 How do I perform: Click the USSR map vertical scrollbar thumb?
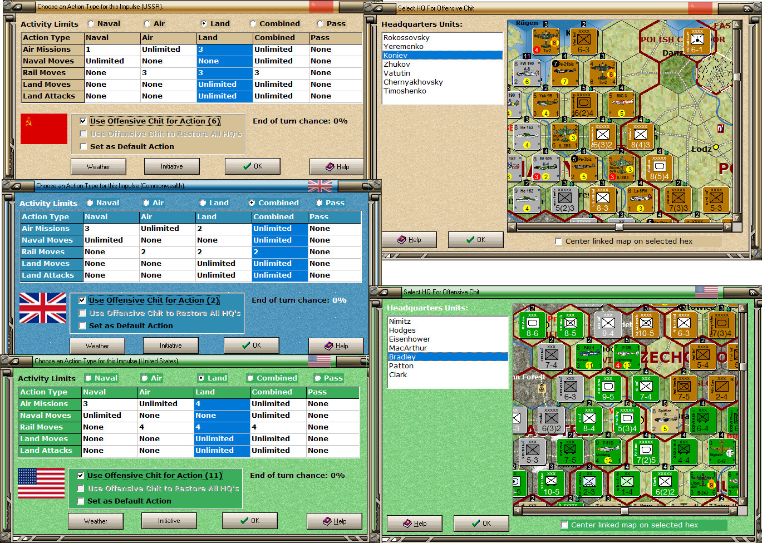tap(738, 77)
